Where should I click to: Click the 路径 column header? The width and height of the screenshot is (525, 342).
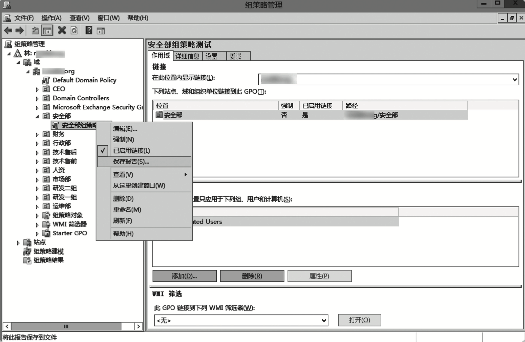405,106
